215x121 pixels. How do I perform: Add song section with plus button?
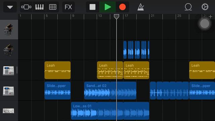210,17
